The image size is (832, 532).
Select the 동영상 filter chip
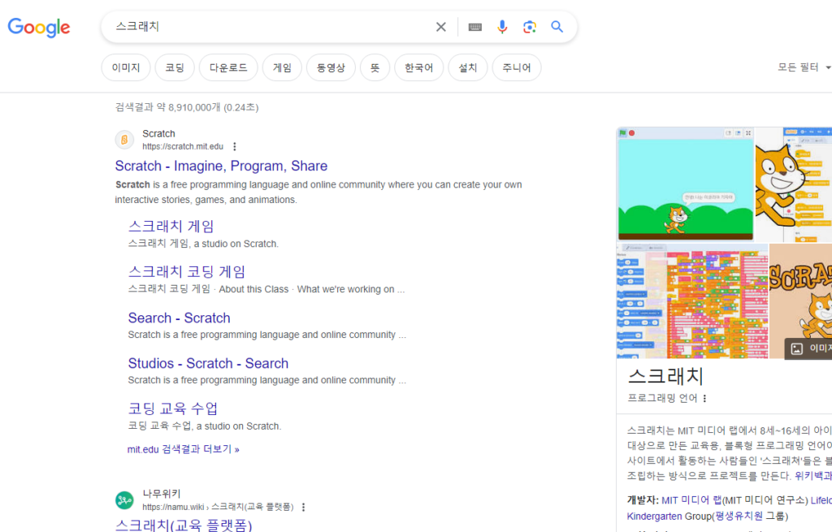click(331, 67)
